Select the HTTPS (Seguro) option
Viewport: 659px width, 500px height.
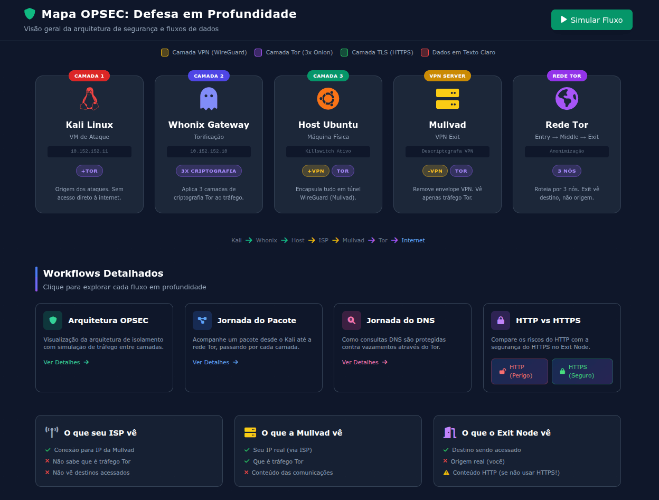[x=582, y=371]
